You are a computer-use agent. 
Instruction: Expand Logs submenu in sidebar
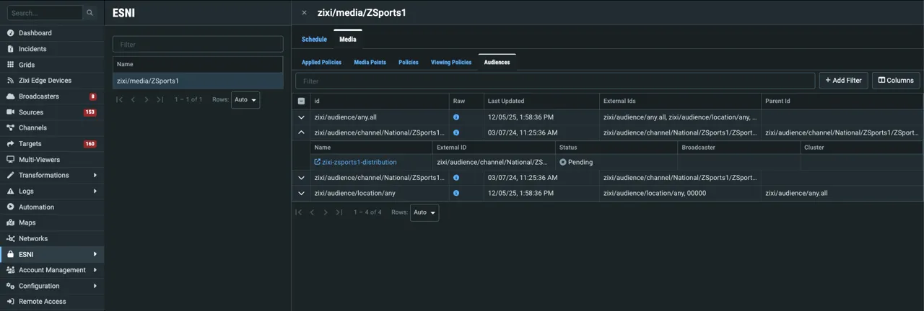tap(95, 191)
